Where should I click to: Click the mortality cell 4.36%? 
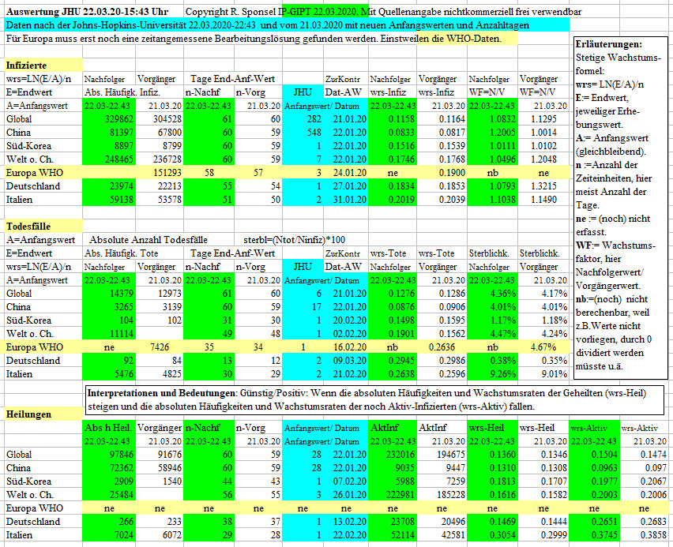(492, 294)
